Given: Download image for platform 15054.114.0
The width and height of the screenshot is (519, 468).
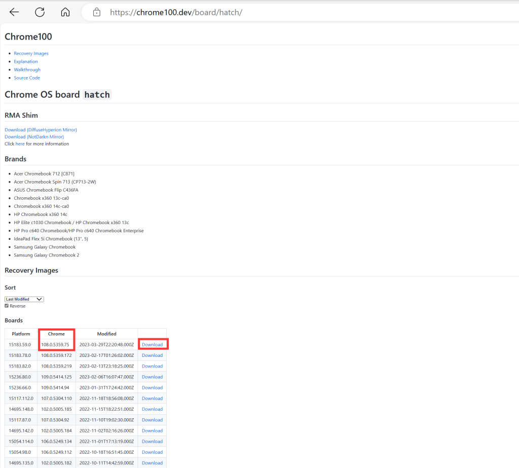Looking at the screenshot, I should 152,442.
